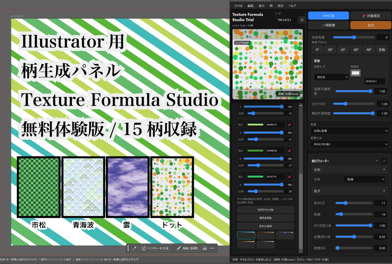This screenshot has height=264, width=392.
Task: Collapse the 分布 section header
Action: point(350,170)
